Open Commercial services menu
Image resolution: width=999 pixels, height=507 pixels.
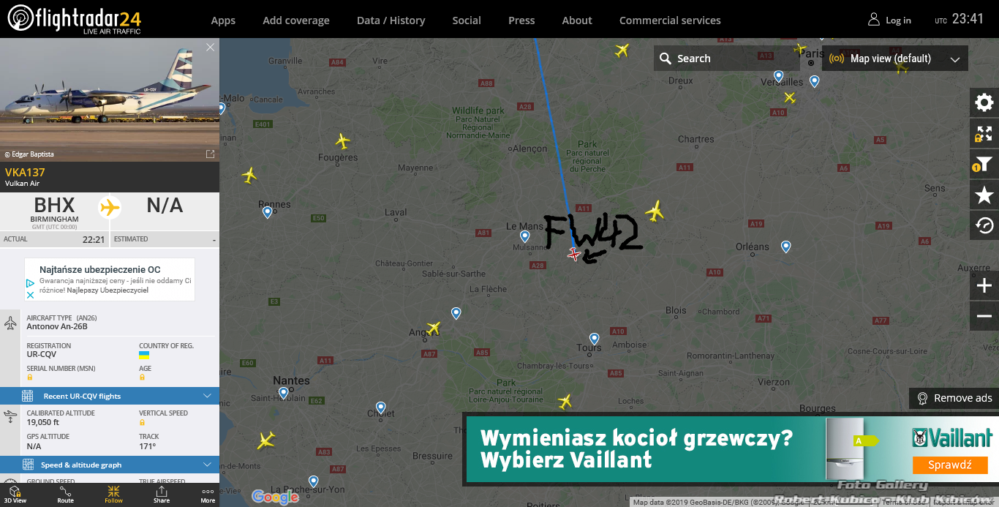tap(670, 20)
